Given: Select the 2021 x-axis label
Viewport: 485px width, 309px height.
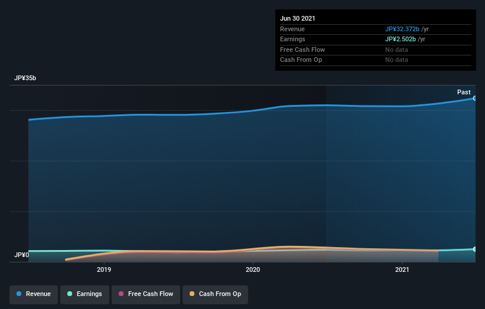Looking at the screenshot, I should (402, 269).
